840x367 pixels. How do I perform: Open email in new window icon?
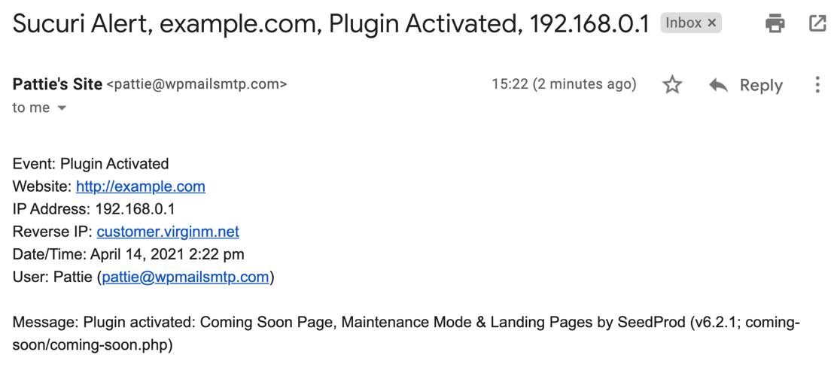point(817,23)
